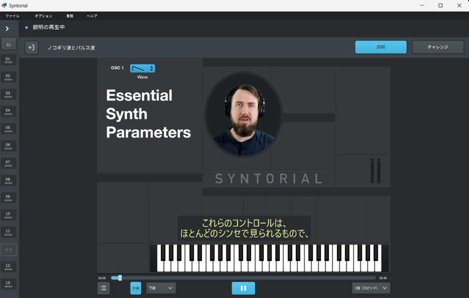
Task: Click the 05:49 total time label
Action: (x=383, y=278)
